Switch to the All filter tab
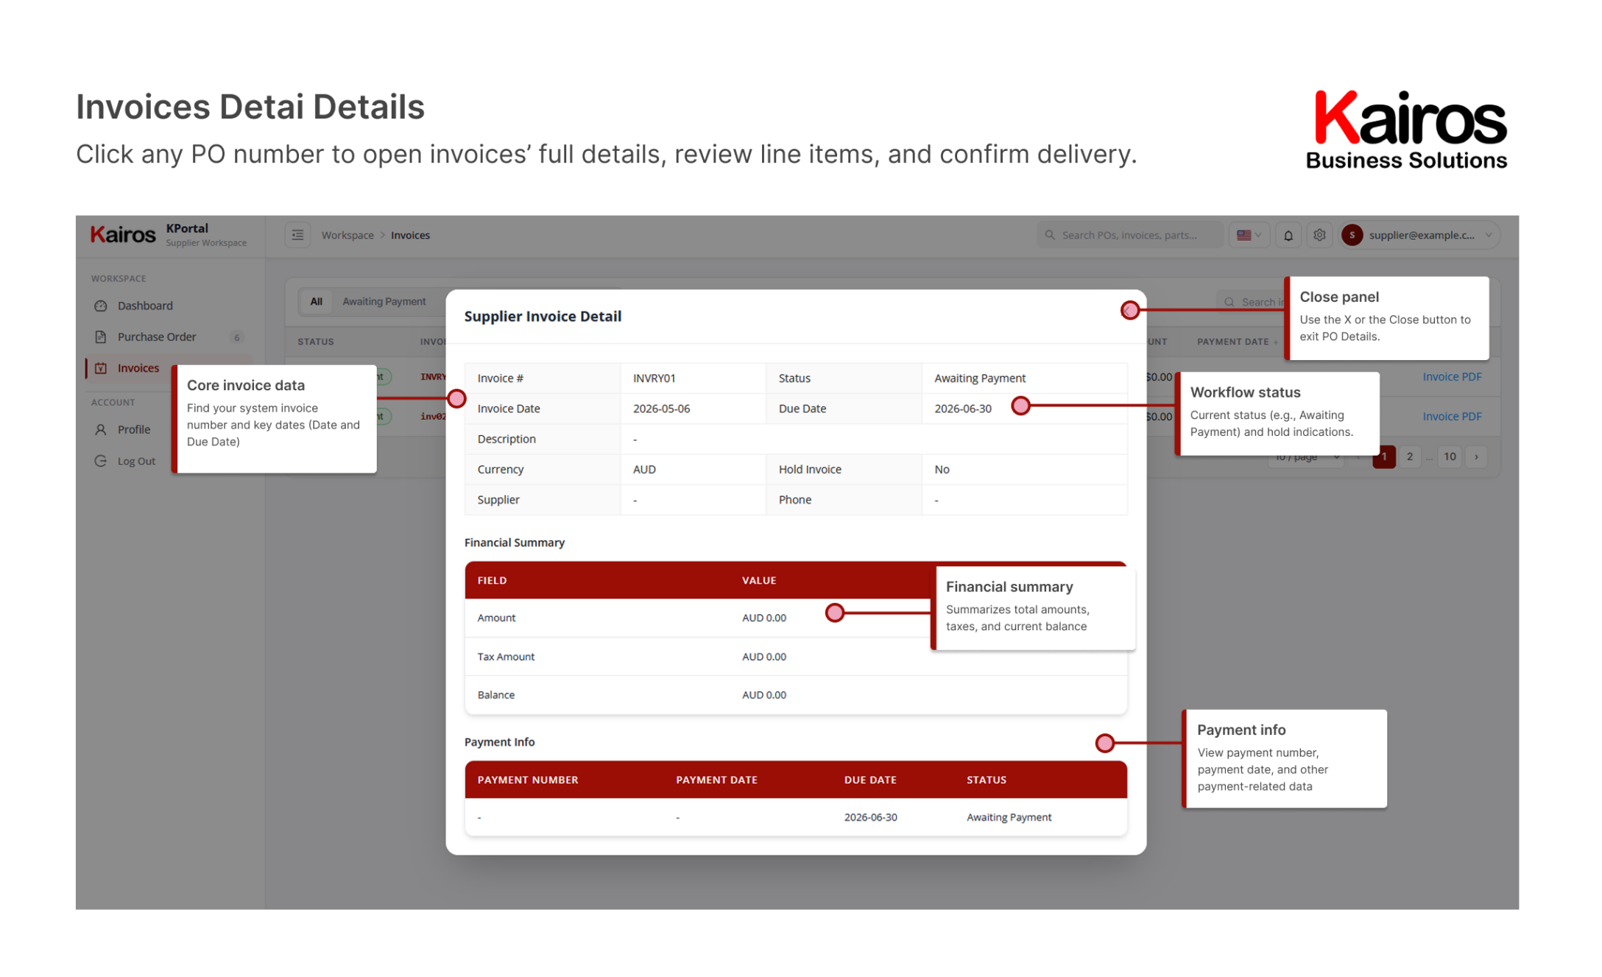The image size is (1602, 977). tap(316, 302)
